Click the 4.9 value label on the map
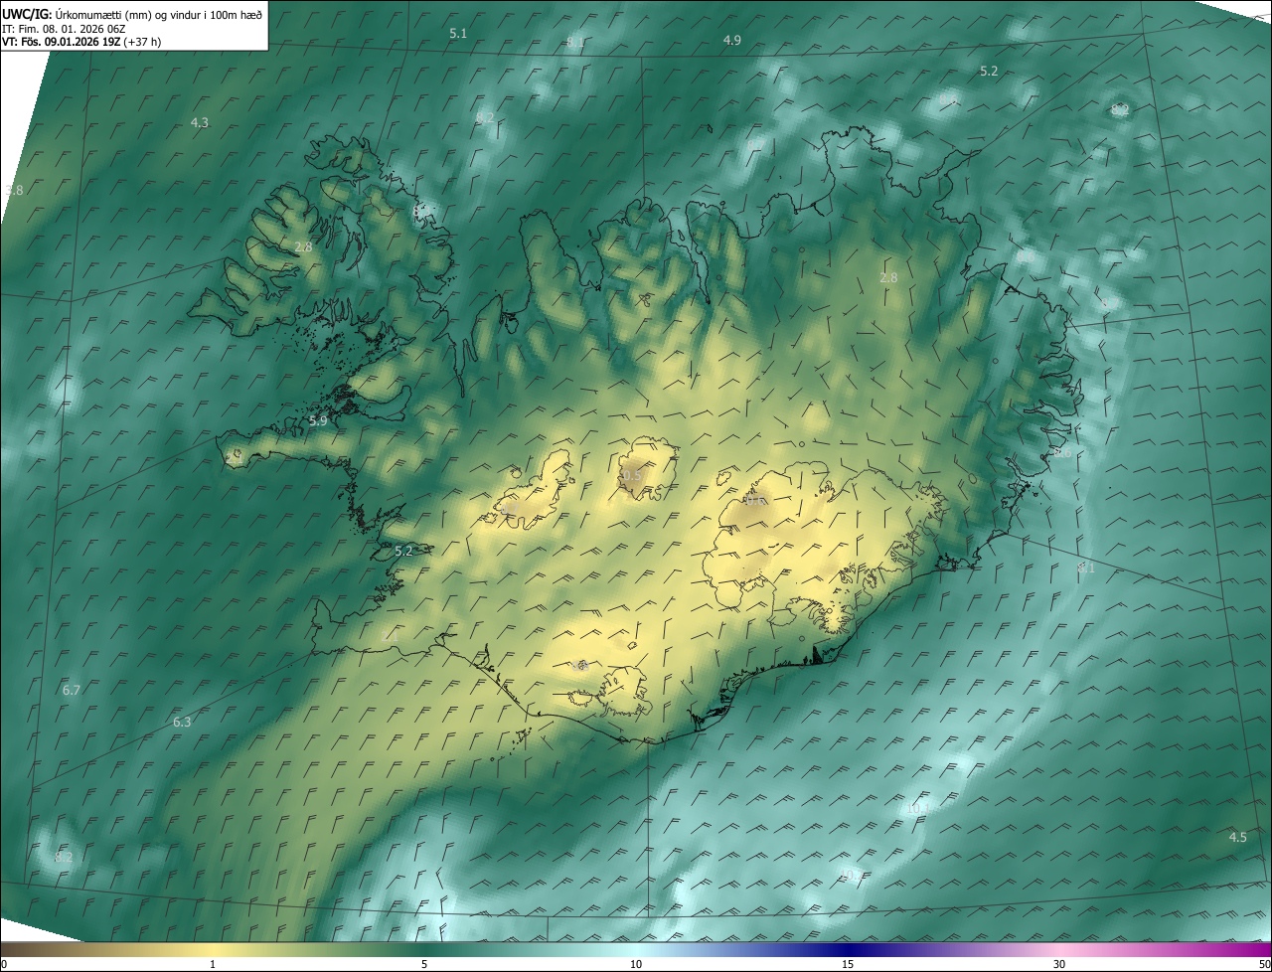 tap(732, 40)
